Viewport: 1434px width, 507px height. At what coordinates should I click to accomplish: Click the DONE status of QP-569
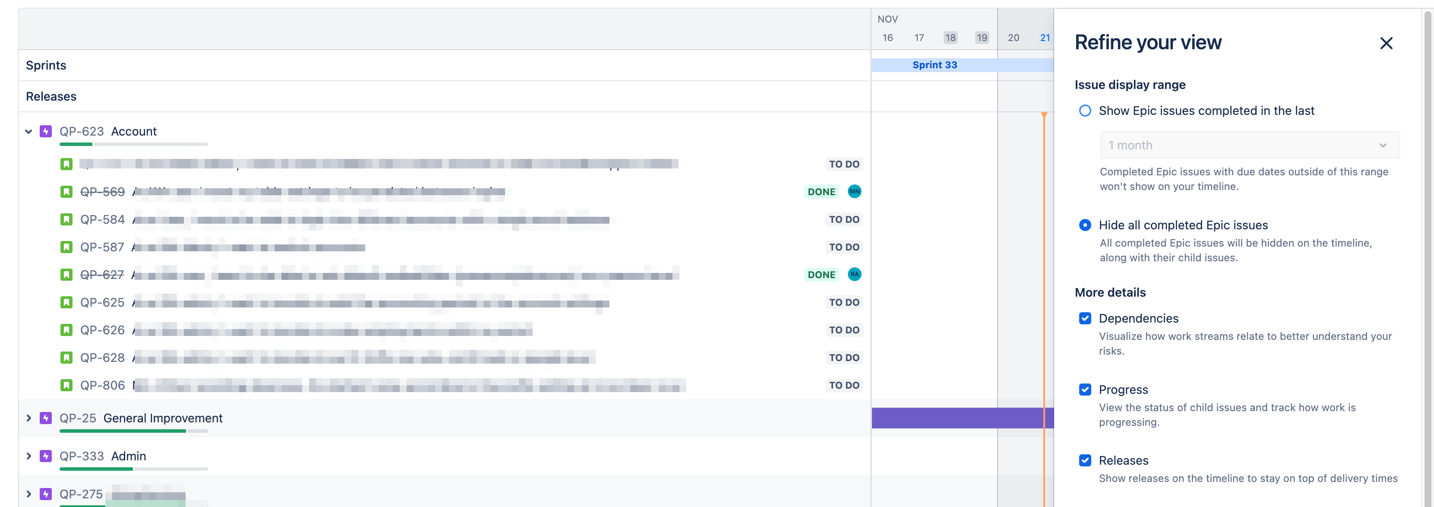pos(821,192)
